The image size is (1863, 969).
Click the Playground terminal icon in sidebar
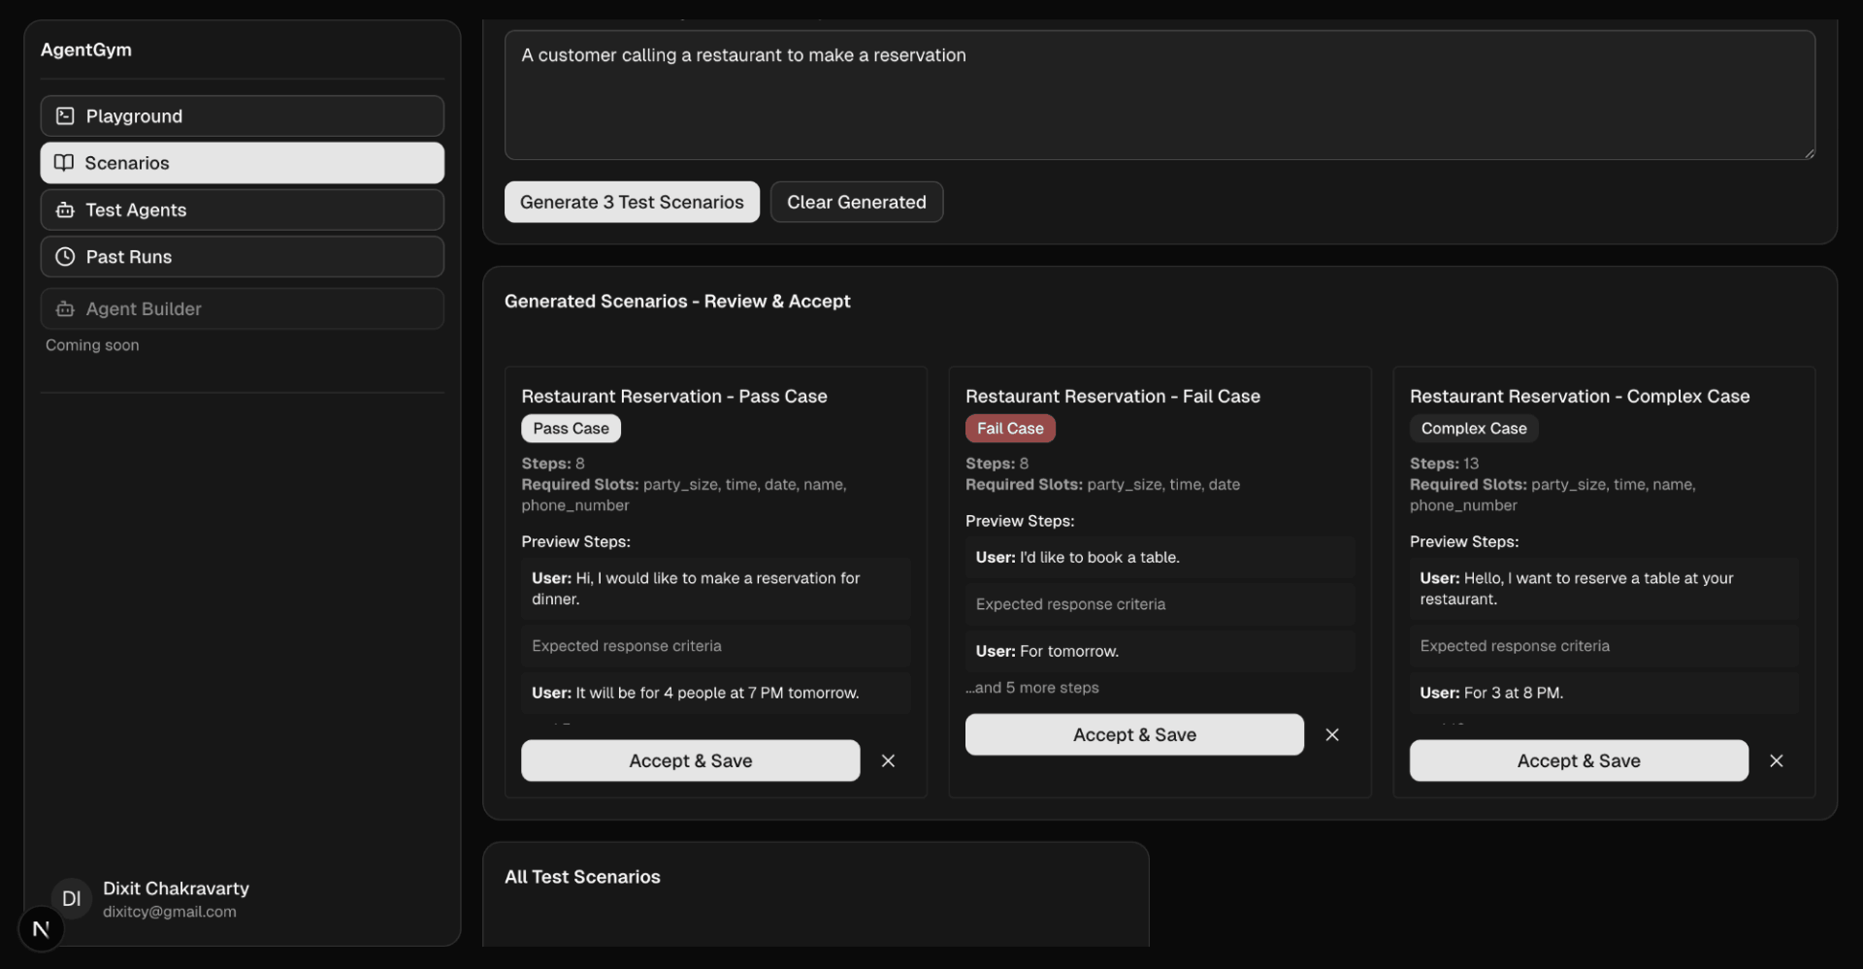click(x=65, y=116)
